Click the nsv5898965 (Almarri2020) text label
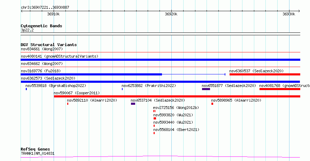This screenshot has height=161, width=310. click(236, 100)
